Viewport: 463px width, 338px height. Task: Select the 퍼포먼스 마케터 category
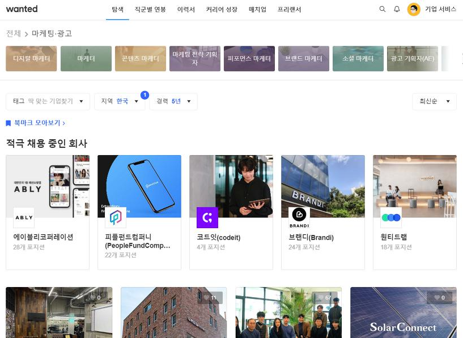(x=249, y=58)
